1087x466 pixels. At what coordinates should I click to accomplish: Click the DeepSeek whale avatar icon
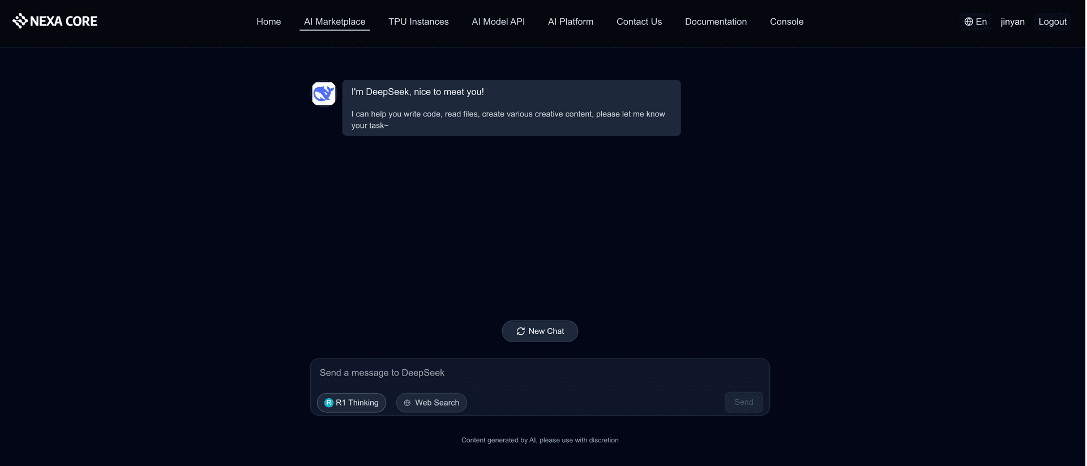[324, 94]
